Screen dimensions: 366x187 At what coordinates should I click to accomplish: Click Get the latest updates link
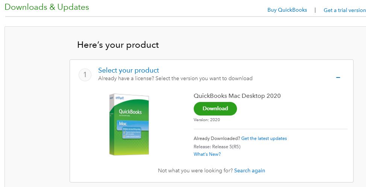[264, 138]
